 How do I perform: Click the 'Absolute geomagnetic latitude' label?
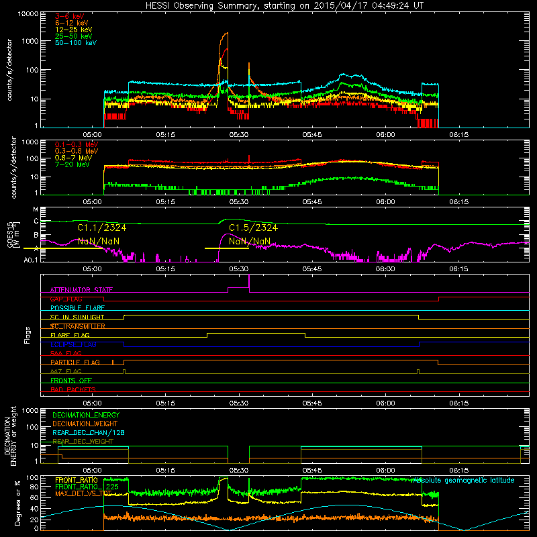pos(462,481)
